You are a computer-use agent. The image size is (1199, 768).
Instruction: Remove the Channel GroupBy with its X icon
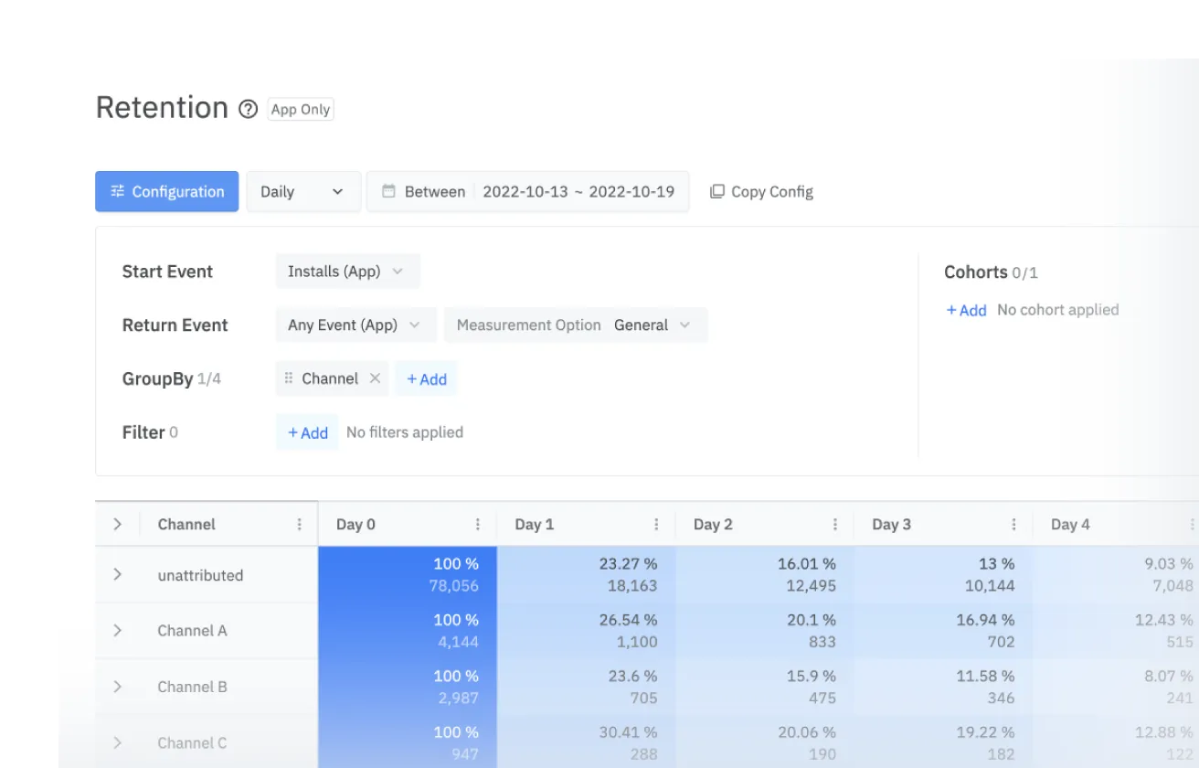click(376, 378)
